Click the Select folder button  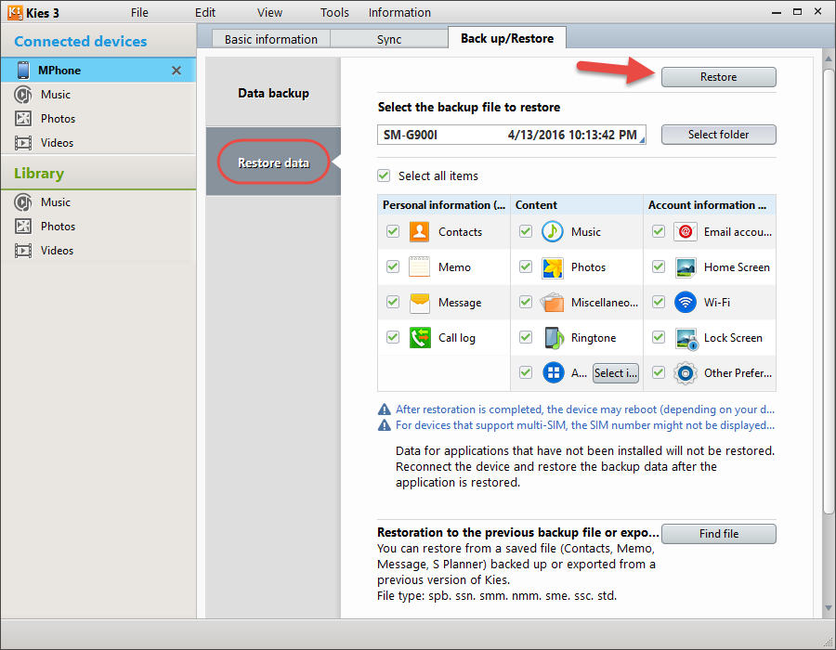click(x=719, y=135)
